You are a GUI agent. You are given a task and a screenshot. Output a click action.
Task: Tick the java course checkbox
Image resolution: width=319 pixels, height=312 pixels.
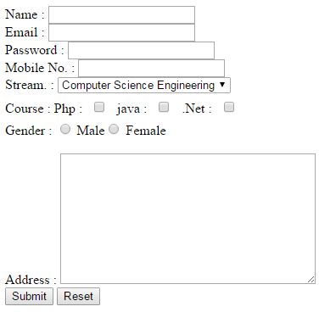tap(164, 107)
